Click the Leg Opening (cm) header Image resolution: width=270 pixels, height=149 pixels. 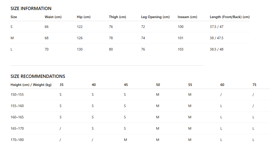[155, 17]
